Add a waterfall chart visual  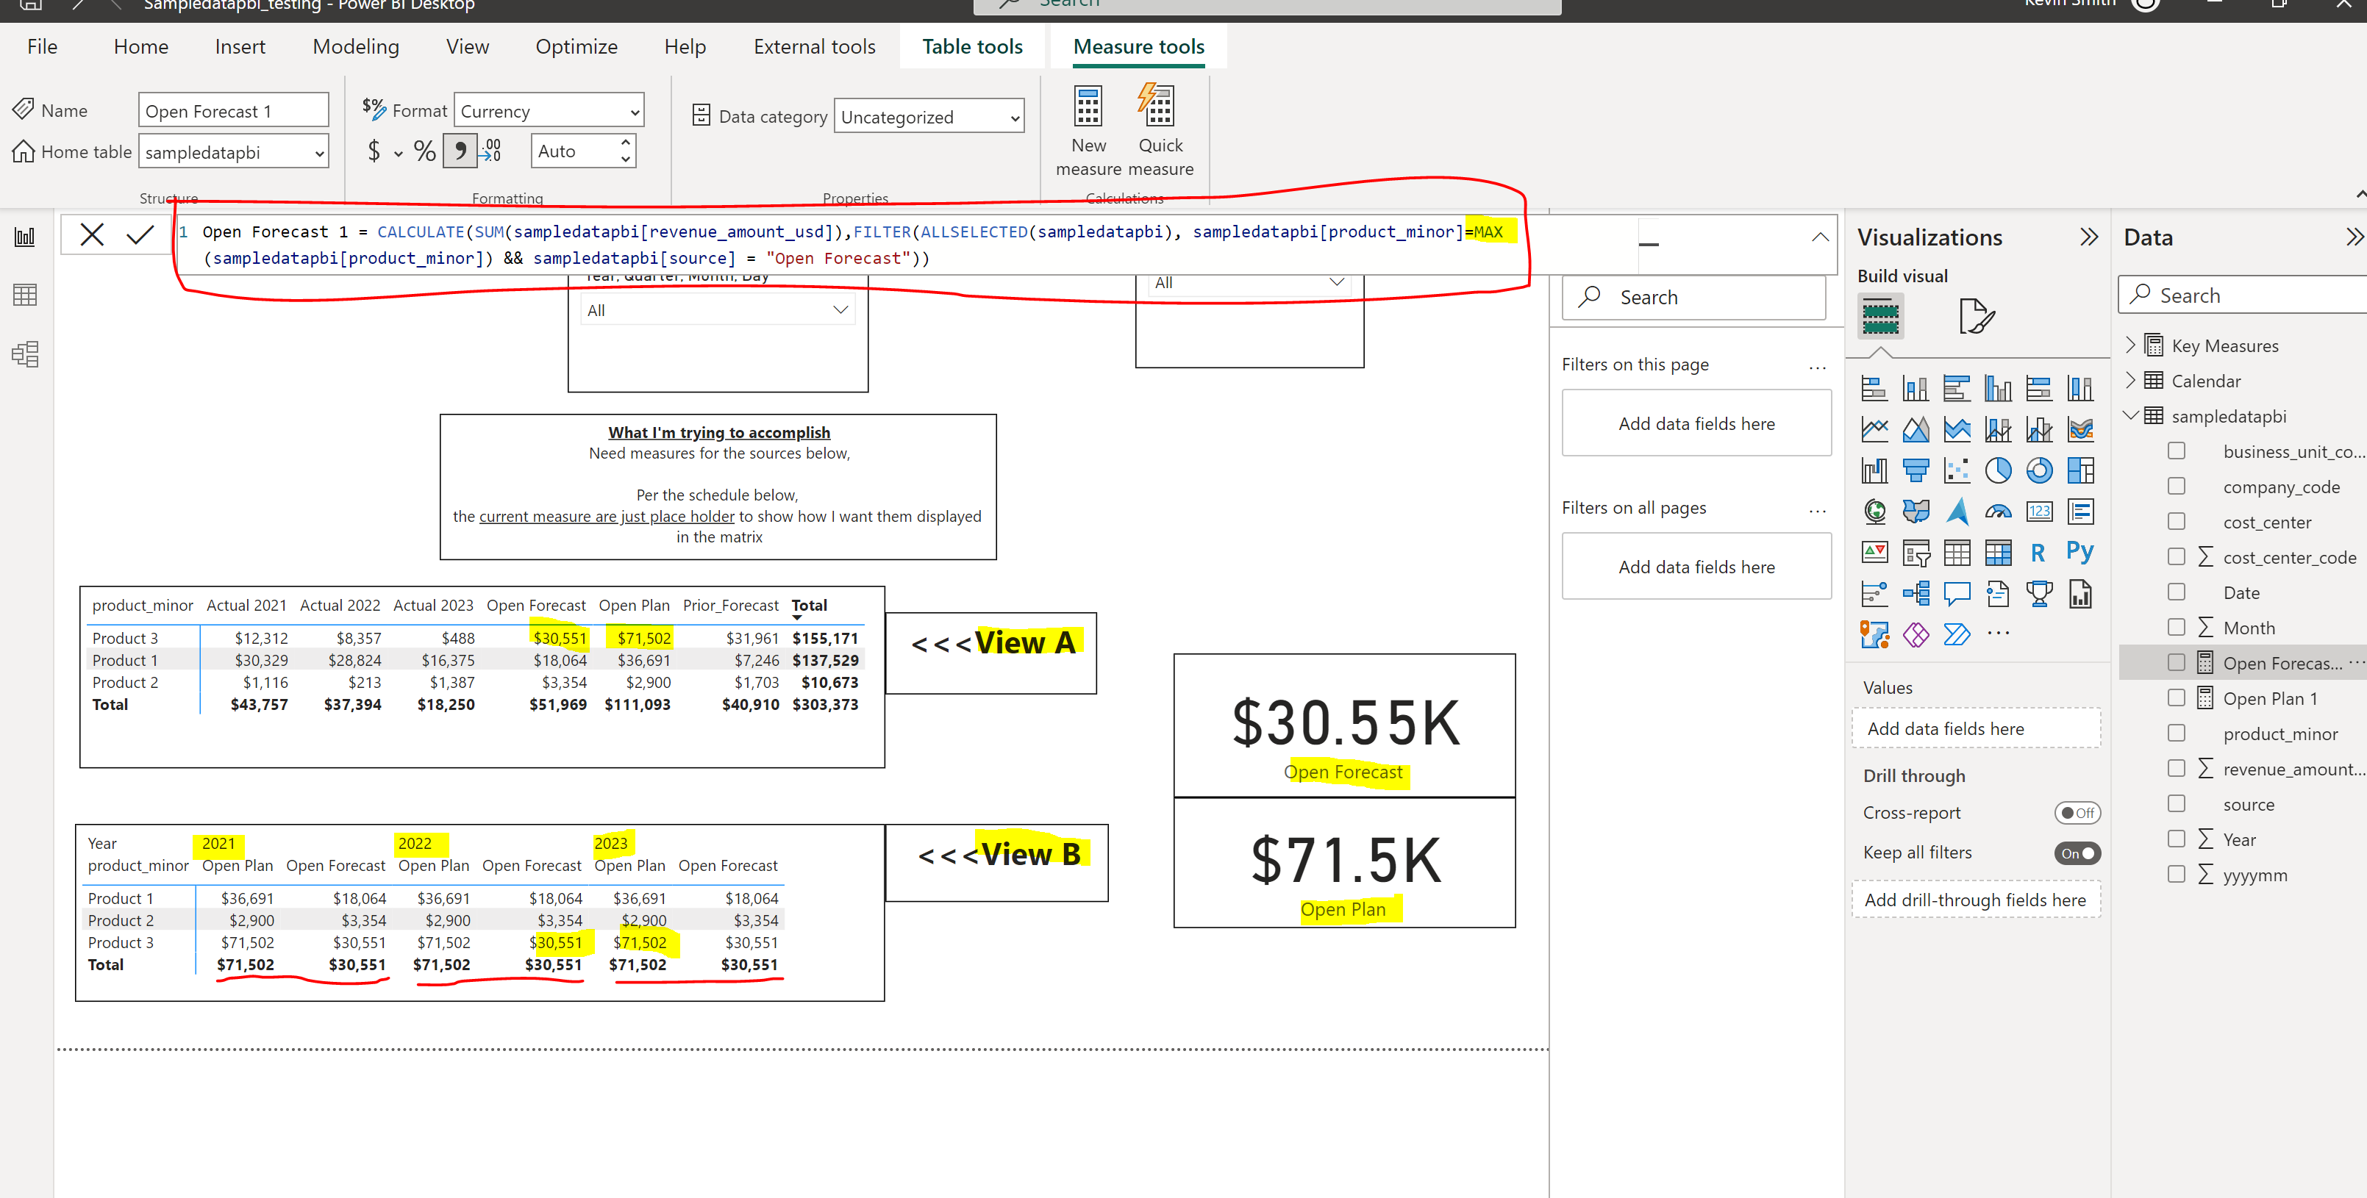(1874, 470)
